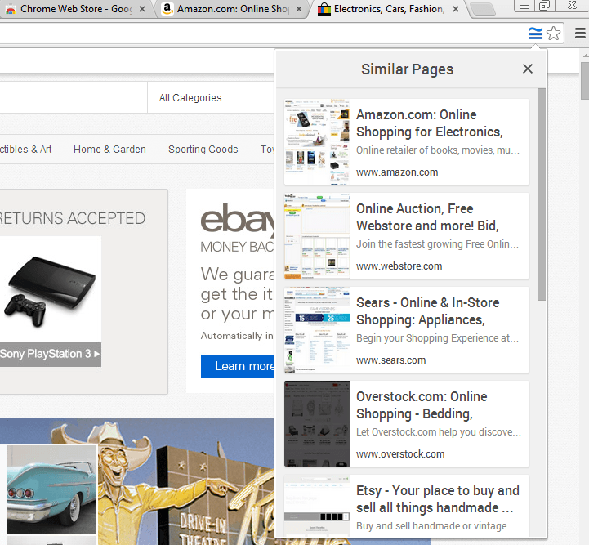This screenshot has height=545, width=589.
Task: Switch to the Amazon.com tab
Action: tap(233, 9)
